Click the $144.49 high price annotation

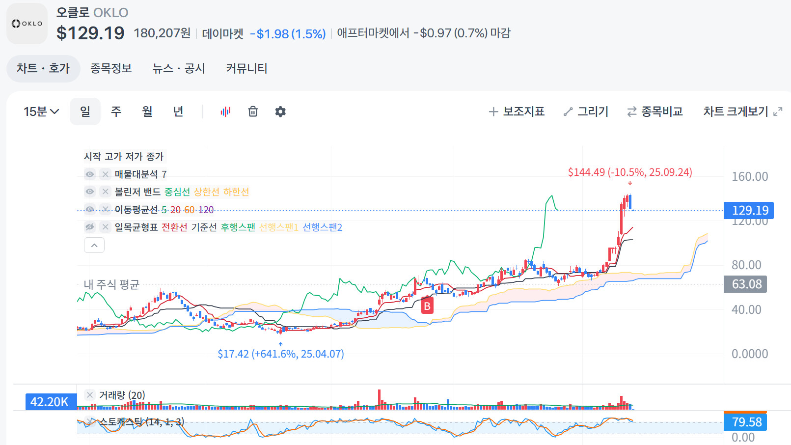[630, 172]
